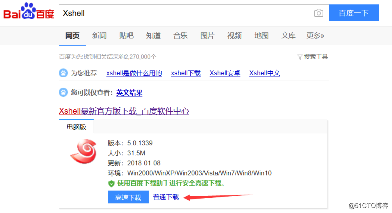The width and height of the screenshot is (392, 213).
Task: Open Xshell最新官方版下载_百度软件中心 result
Action: click(124, 111)
